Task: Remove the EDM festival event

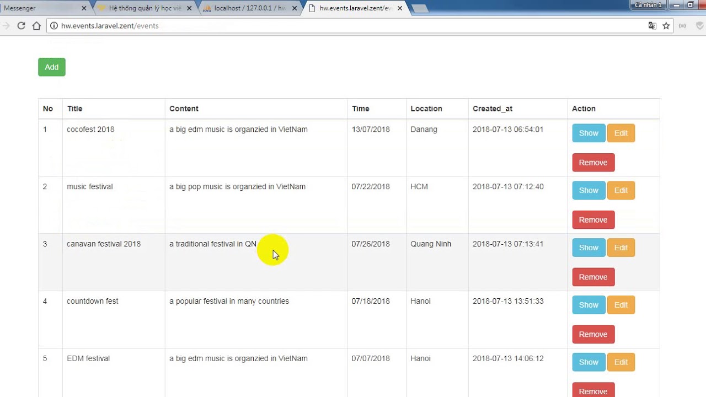Action: click(x=593, y=390)
